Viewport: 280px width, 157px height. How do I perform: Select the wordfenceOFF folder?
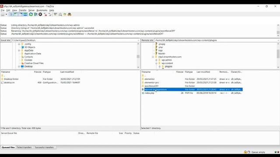151,86
